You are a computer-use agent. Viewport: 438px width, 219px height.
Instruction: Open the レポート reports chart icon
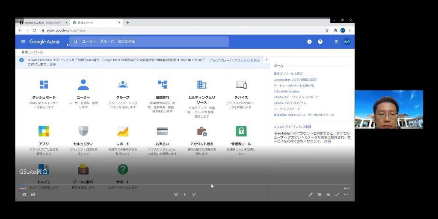click(x=123, y=131)
